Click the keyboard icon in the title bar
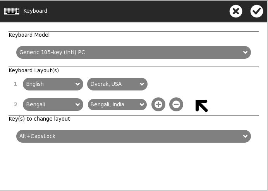Viewport: 268px width, 191px height. (12, 11)
